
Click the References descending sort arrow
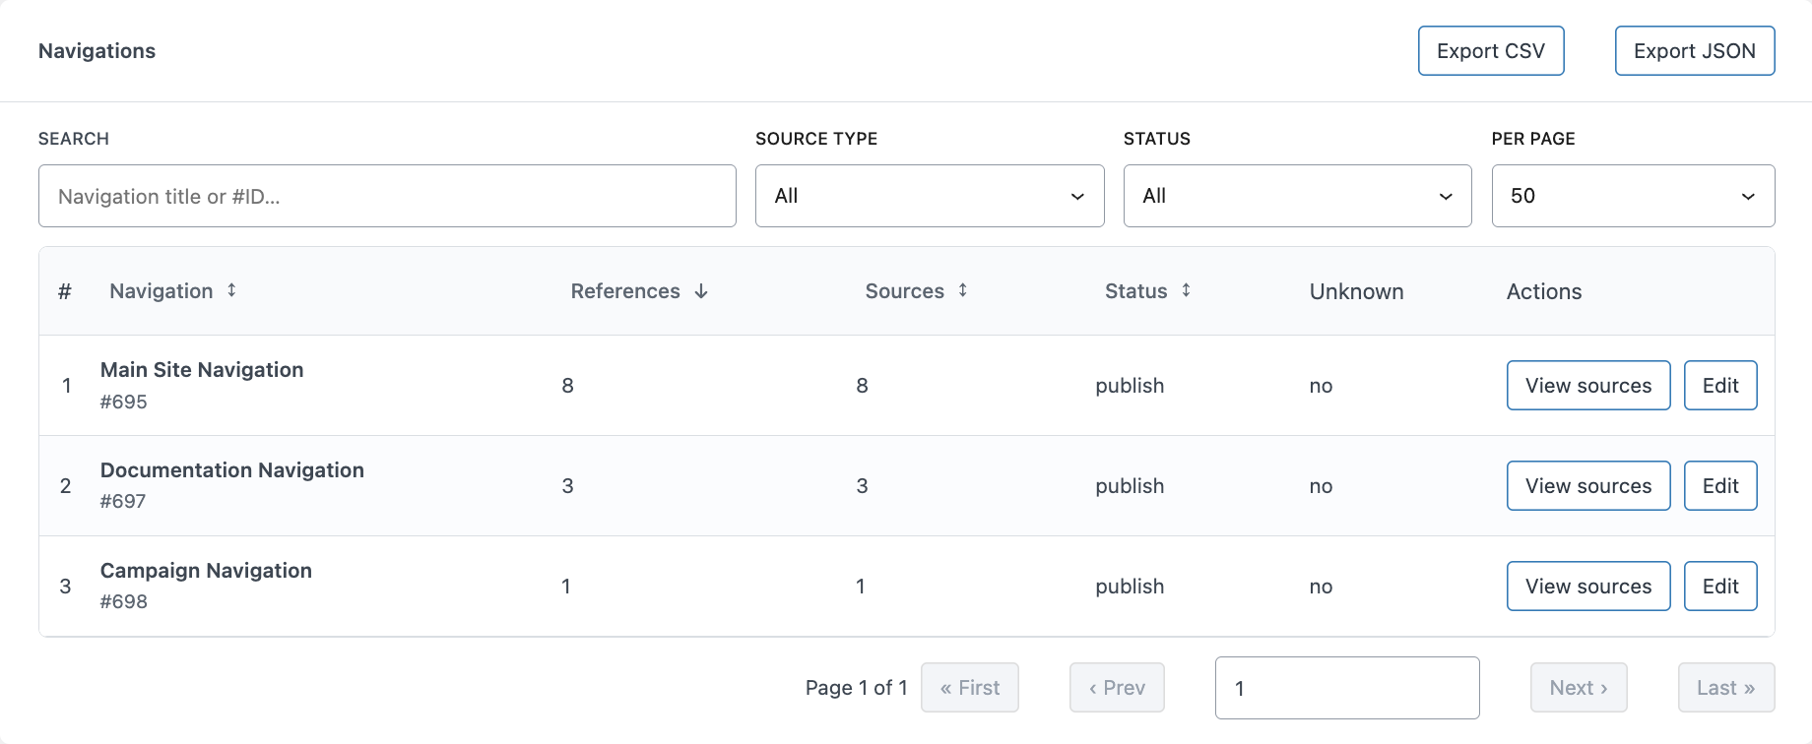click(x=701, y=291)
